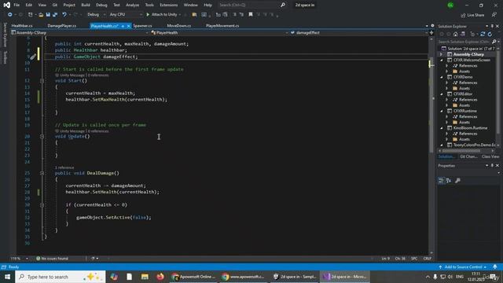
Task: Click the Properties Categorized icon
Action: 442,181
